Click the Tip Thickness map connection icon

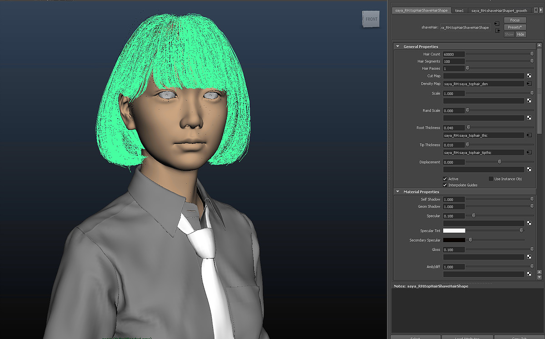529,152
